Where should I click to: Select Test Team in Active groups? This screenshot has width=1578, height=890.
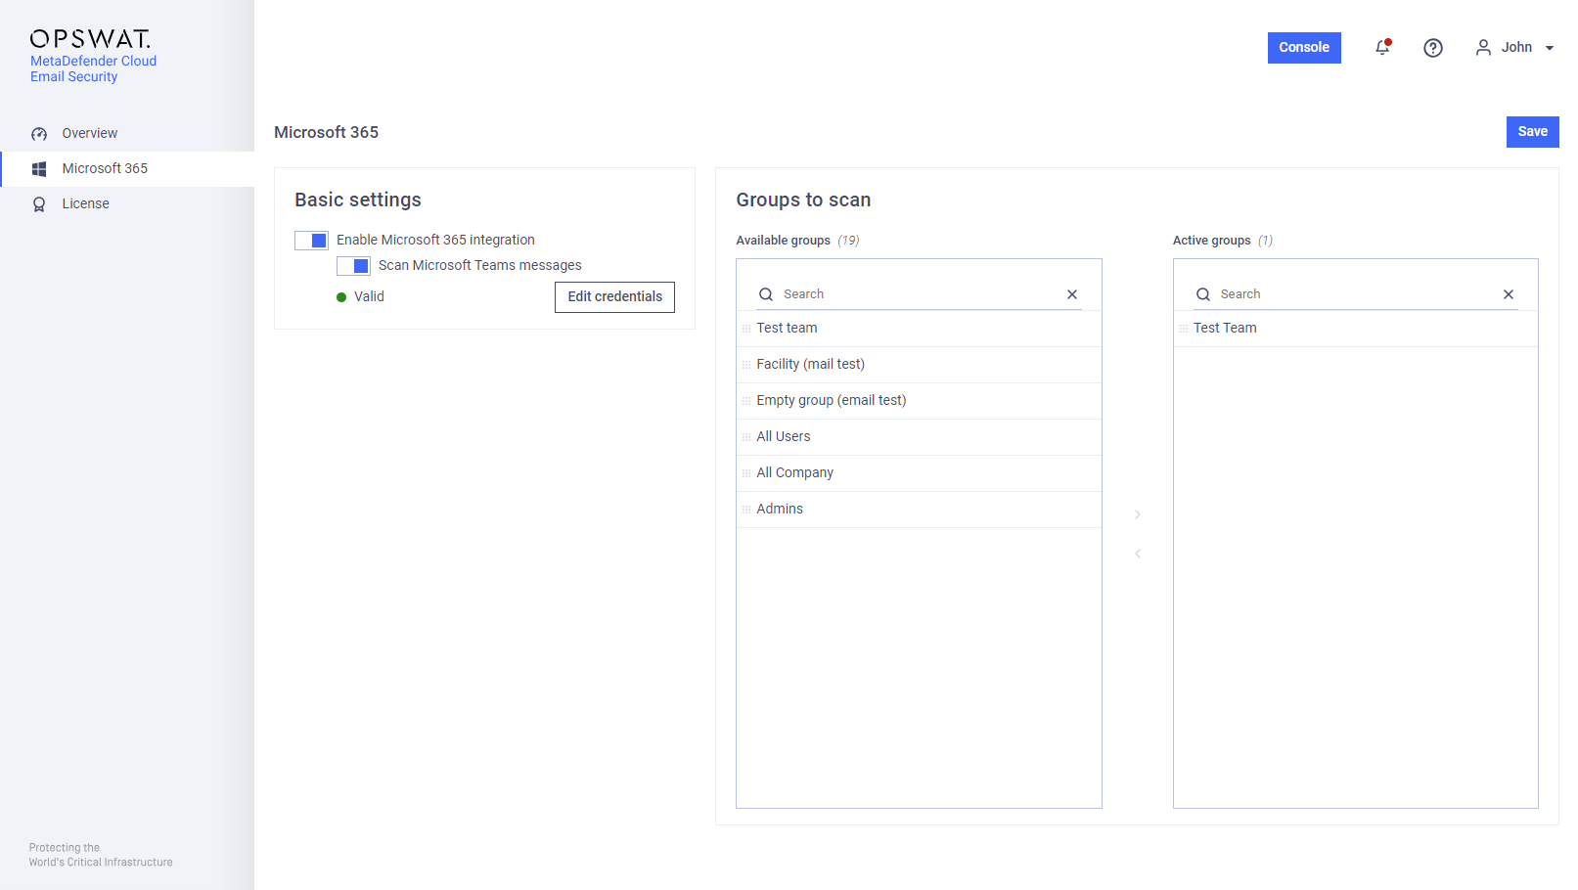click(x=1356, y=329)
